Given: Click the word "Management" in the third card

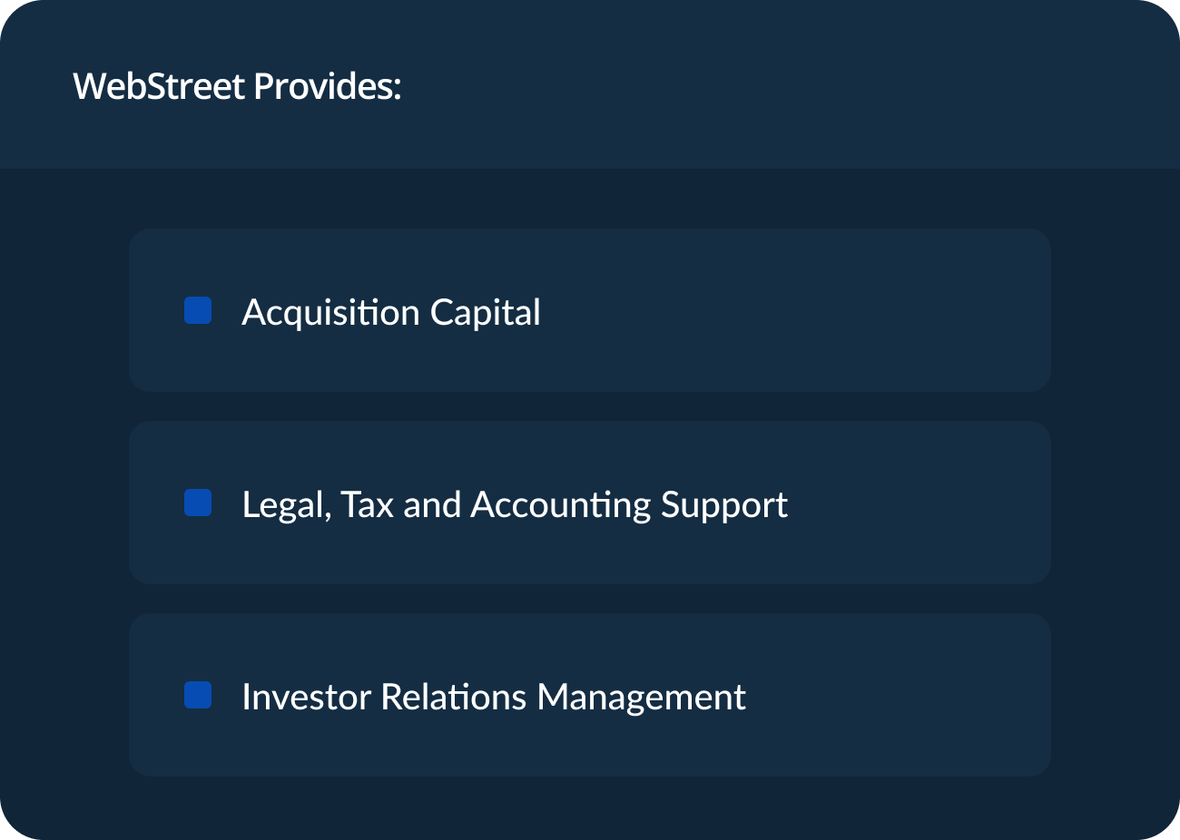Looking at the screenshot, I should coord(641,697).
